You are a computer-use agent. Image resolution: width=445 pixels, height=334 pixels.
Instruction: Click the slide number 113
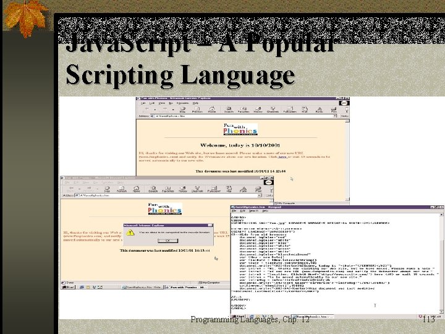[428, 319]
